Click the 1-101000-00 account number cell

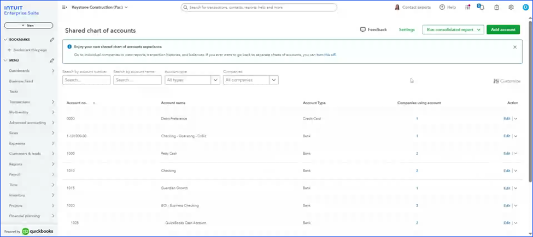(77, 136)
